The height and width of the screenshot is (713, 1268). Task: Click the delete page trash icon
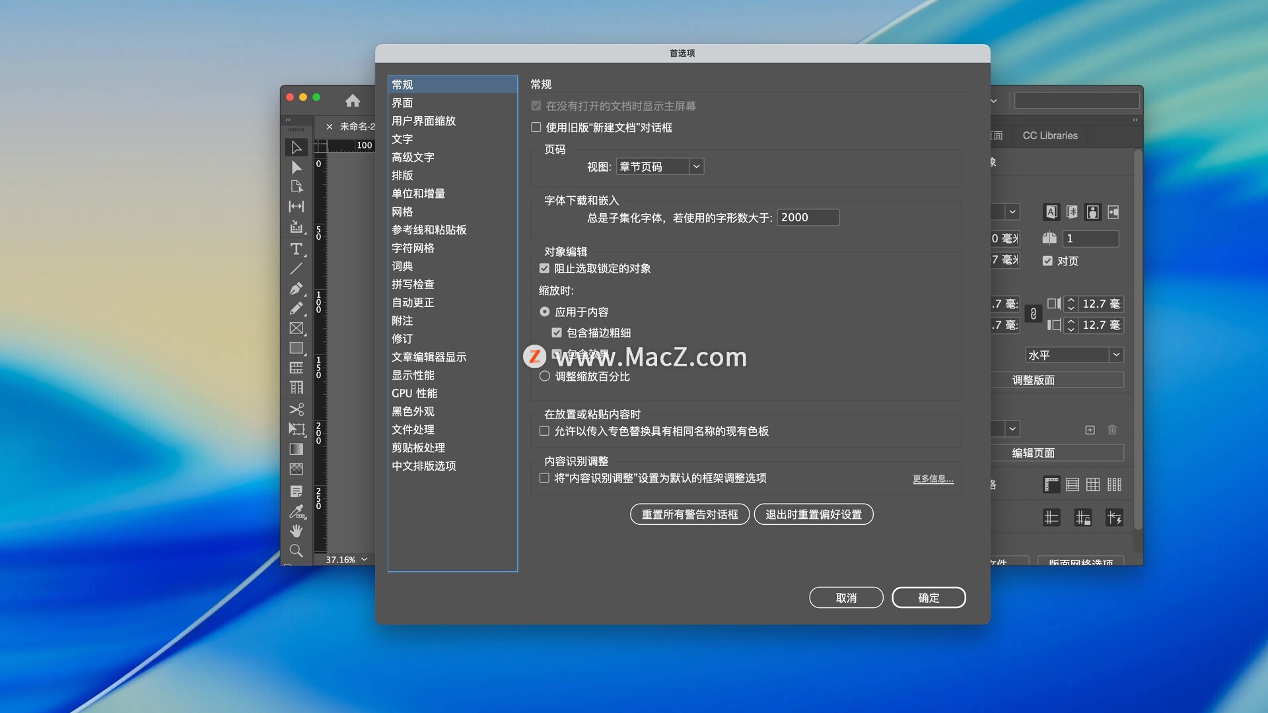(x=1112, y=430)
